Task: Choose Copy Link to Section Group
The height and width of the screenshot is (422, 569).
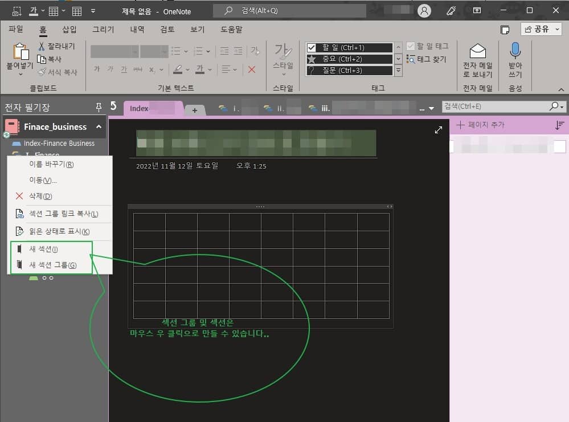Action: point(60,214)
